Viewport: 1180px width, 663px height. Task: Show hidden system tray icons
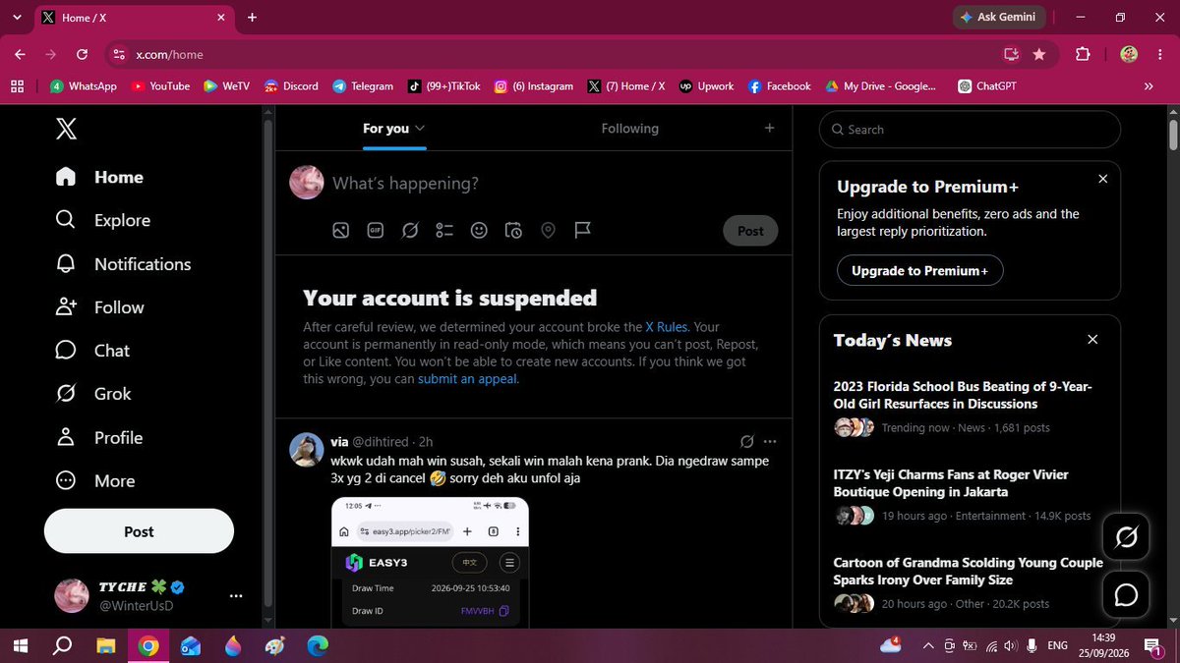pyautogui.click(x=927, y=645)
